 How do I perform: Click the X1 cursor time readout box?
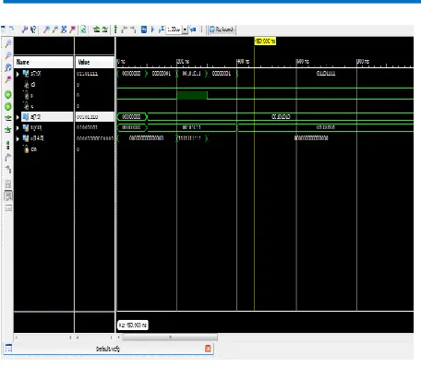pyautogui.click(x=133, y=325)
